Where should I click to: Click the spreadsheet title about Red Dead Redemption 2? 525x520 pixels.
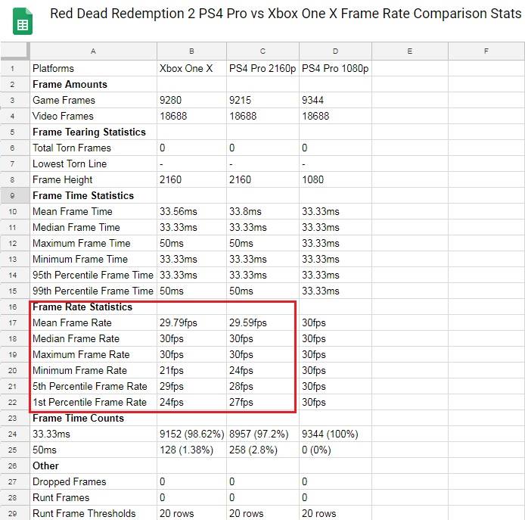(286, 14)
